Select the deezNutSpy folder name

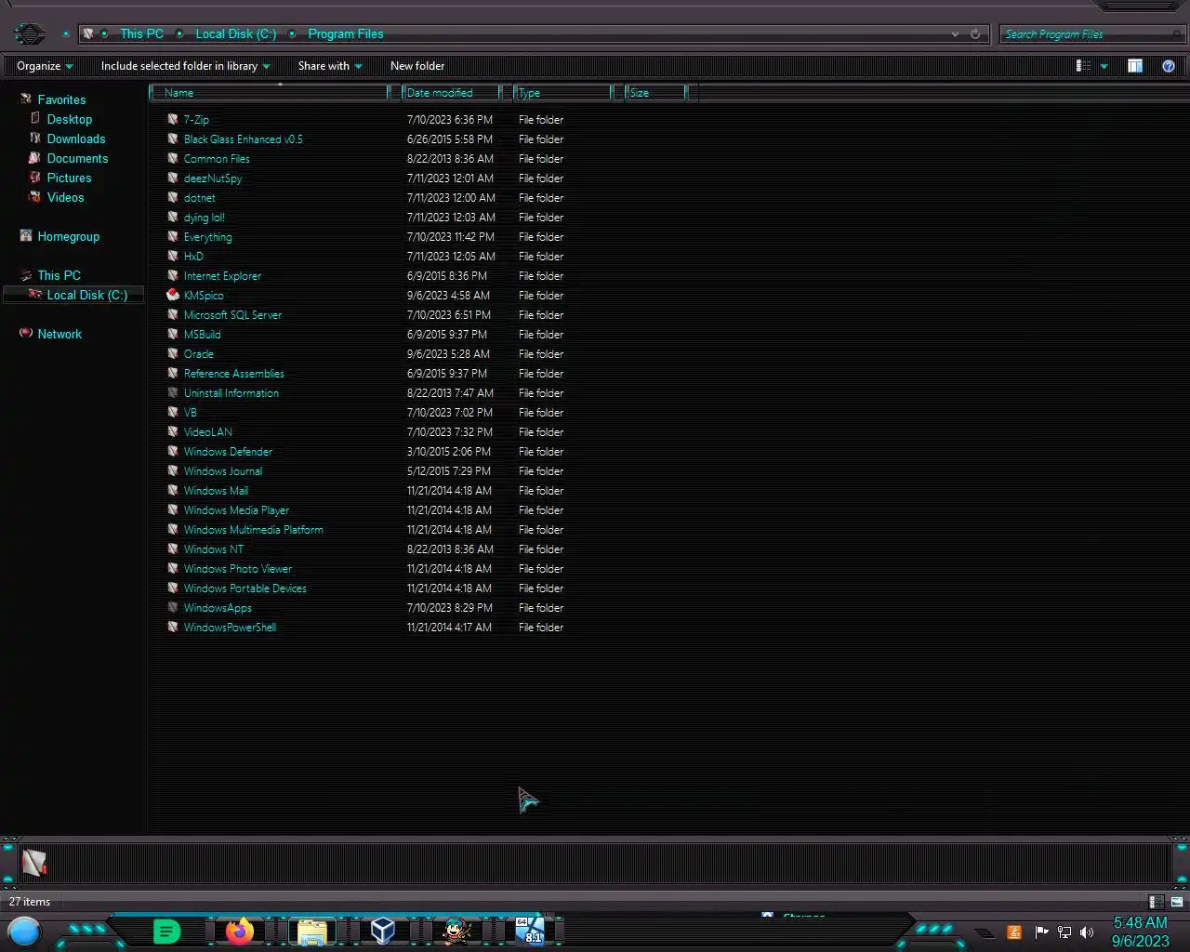pyautogui.click(x=212, y=178)
